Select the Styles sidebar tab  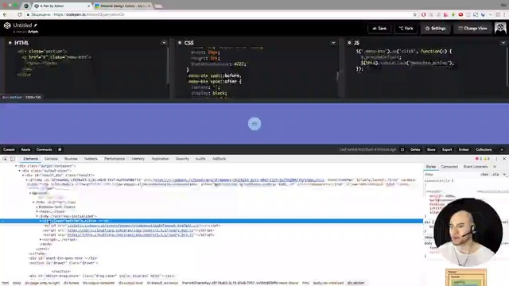pyautogui.click(x=431, y=167)
